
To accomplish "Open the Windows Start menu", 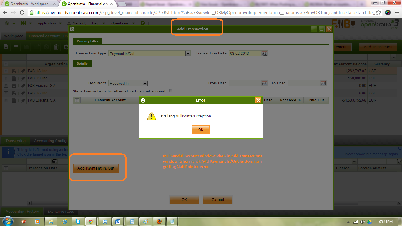I will pyautogui.click(x=8, y=222).
